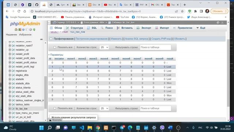Screen dimensions: 234x132
Task: Click the phpMyAdmin logo
Action: click(x=25, y=23)
